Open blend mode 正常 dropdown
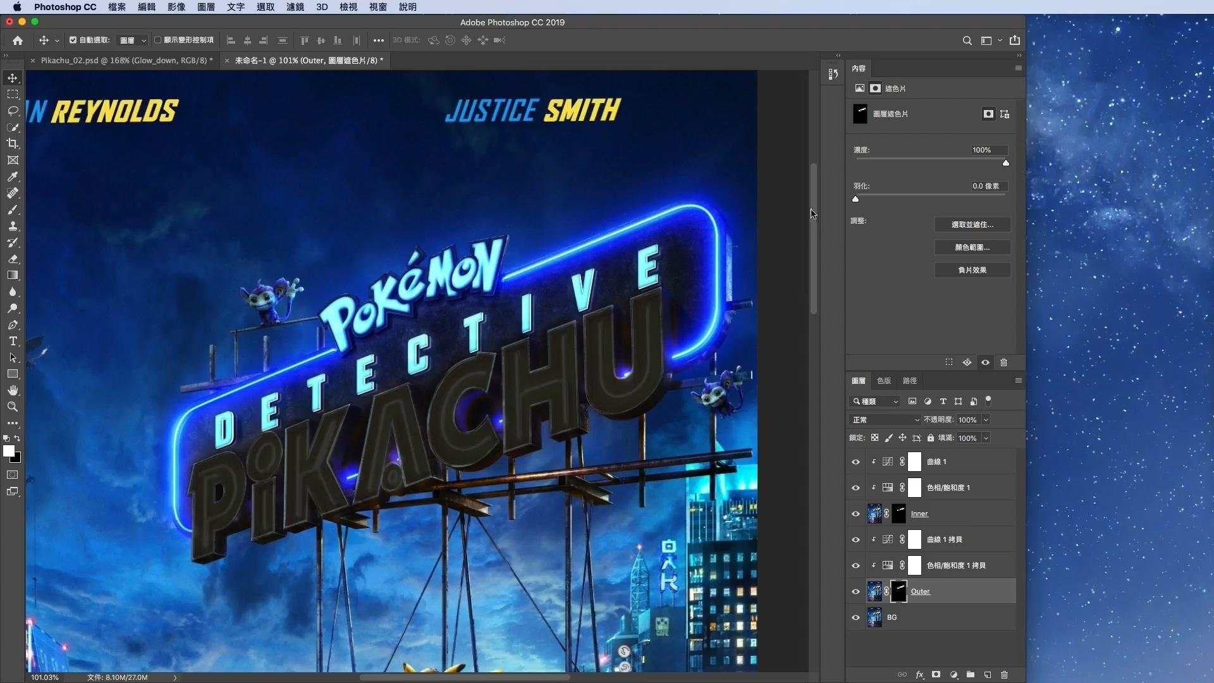1214x683 pixels. pyautogui.click(x=885, y=420)
